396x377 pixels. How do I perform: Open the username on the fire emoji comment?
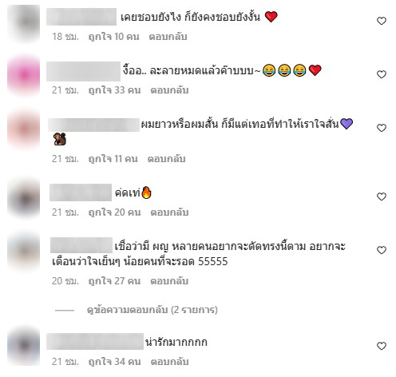click(x=81, y=192)
